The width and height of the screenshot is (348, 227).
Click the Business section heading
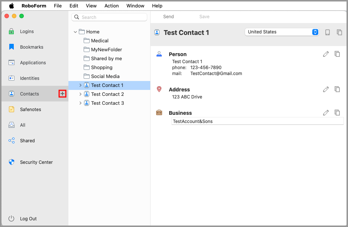(x=180, y=113)
